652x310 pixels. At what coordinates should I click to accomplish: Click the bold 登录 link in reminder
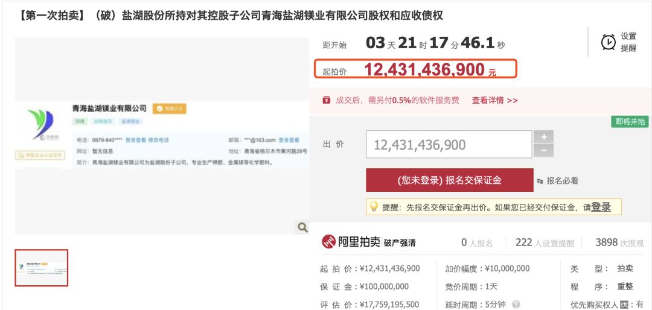(601, 206)
